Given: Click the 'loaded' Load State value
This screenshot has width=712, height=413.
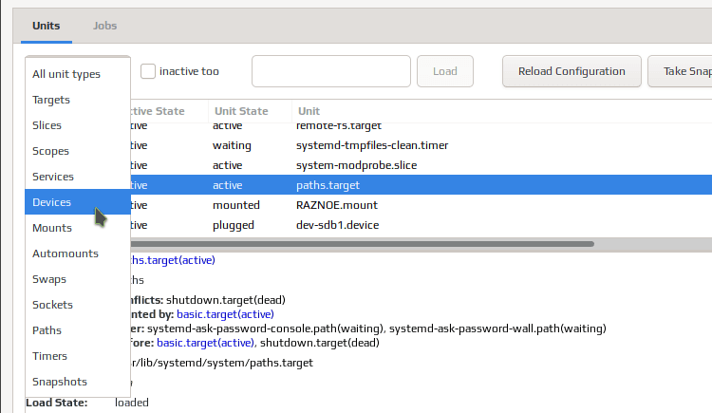Looking at the screenshot, I should 132,403.
